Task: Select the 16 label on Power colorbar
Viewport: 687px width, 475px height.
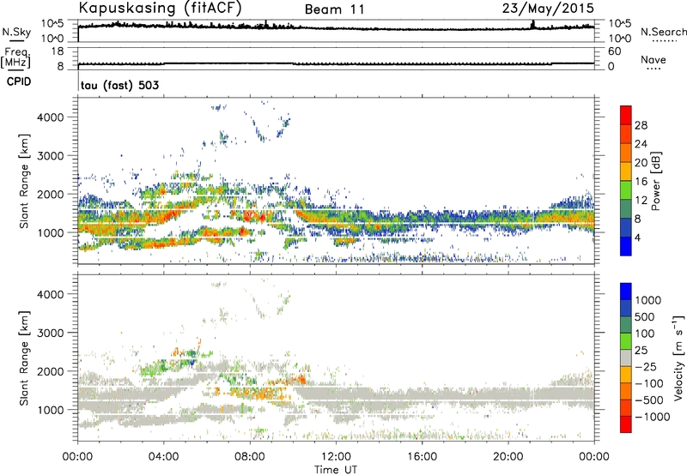Action: (x=641, y=182)
